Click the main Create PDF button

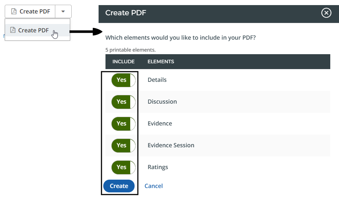[31, 12]
